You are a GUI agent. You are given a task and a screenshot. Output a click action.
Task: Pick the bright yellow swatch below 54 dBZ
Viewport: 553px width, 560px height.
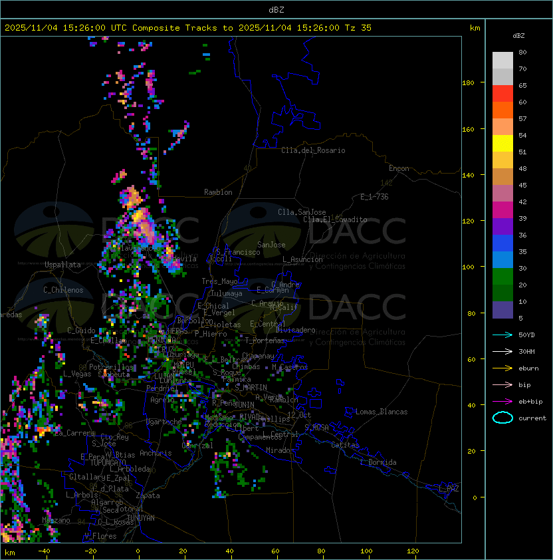click(502, 144)
